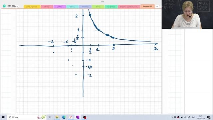
Task: Open the red-black recorder app in the taskbar
Action: 85,117
